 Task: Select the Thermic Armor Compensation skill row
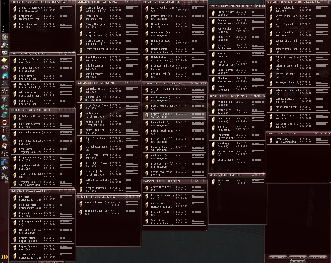pos(43,256)
